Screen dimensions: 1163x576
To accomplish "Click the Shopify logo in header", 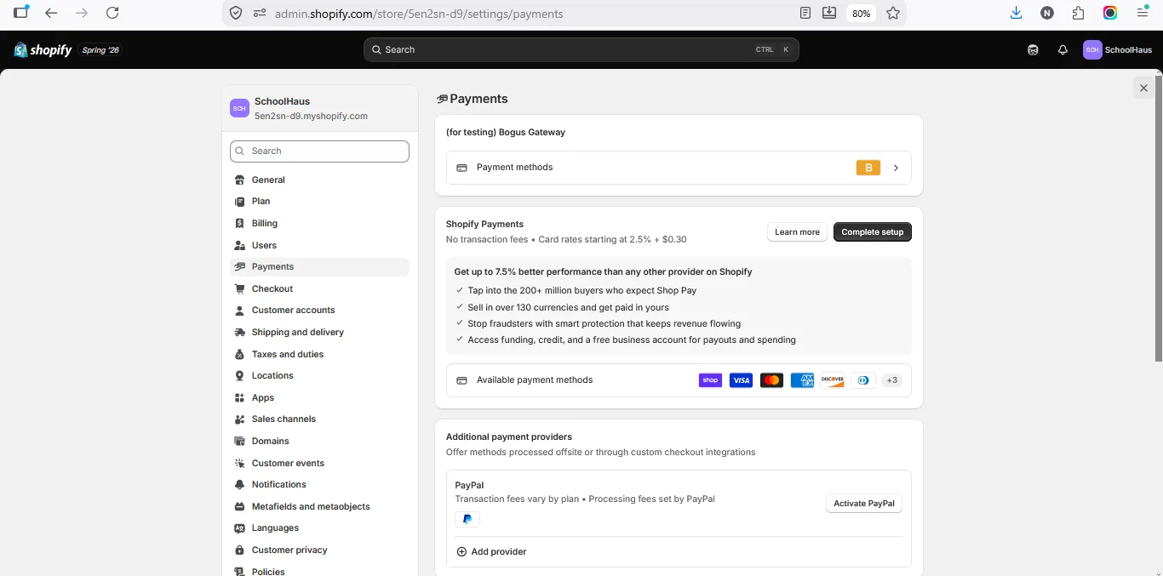I will (x=43, y=50).
